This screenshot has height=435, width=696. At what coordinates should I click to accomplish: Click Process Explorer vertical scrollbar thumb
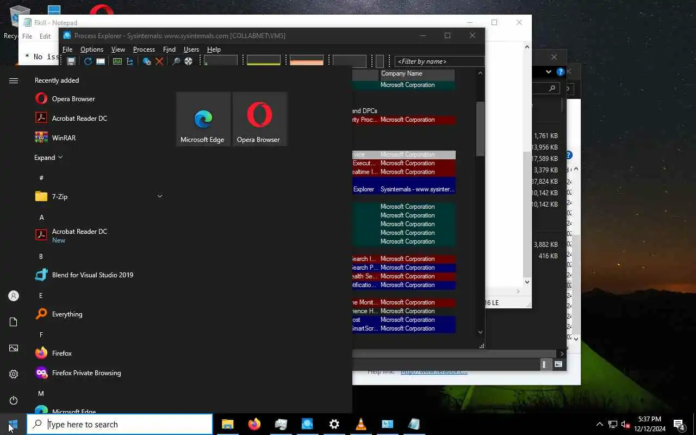(480, 129)
